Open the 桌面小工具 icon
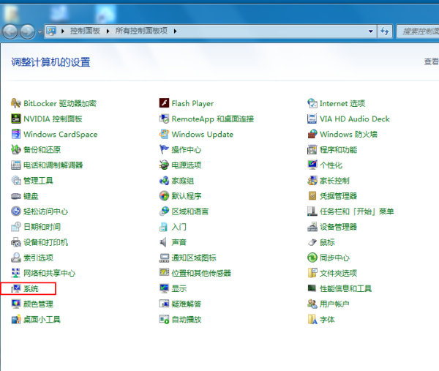This screenshot has width=439, height=371. [15, 319]
